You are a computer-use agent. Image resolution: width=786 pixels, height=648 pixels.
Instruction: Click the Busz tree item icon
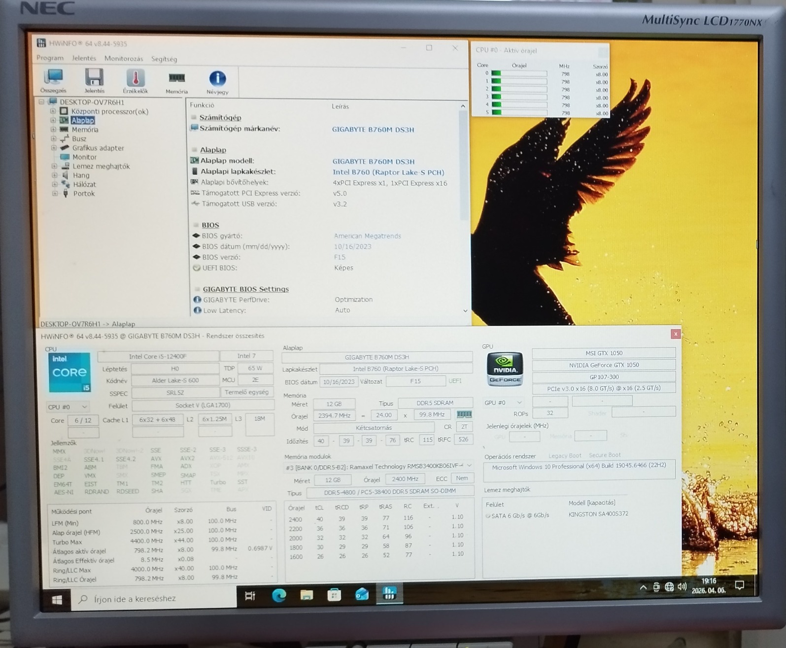point(64,138)
